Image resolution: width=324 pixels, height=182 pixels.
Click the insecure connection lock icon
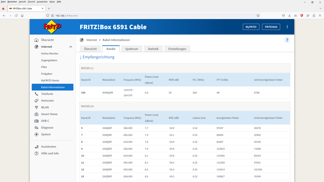(53, 16)
